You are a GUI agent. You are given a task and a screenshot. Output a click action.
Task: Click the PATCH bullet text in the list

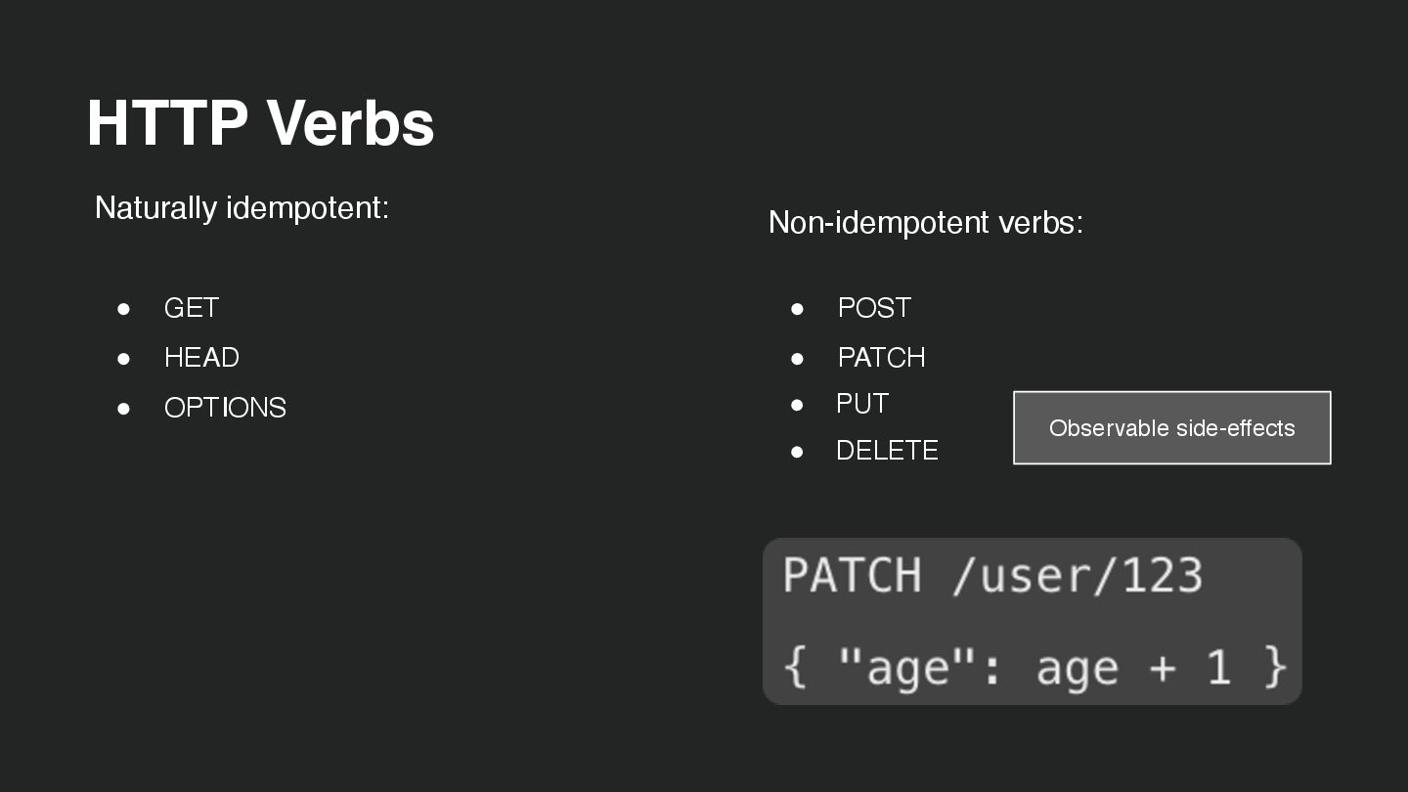click(881, 358)
